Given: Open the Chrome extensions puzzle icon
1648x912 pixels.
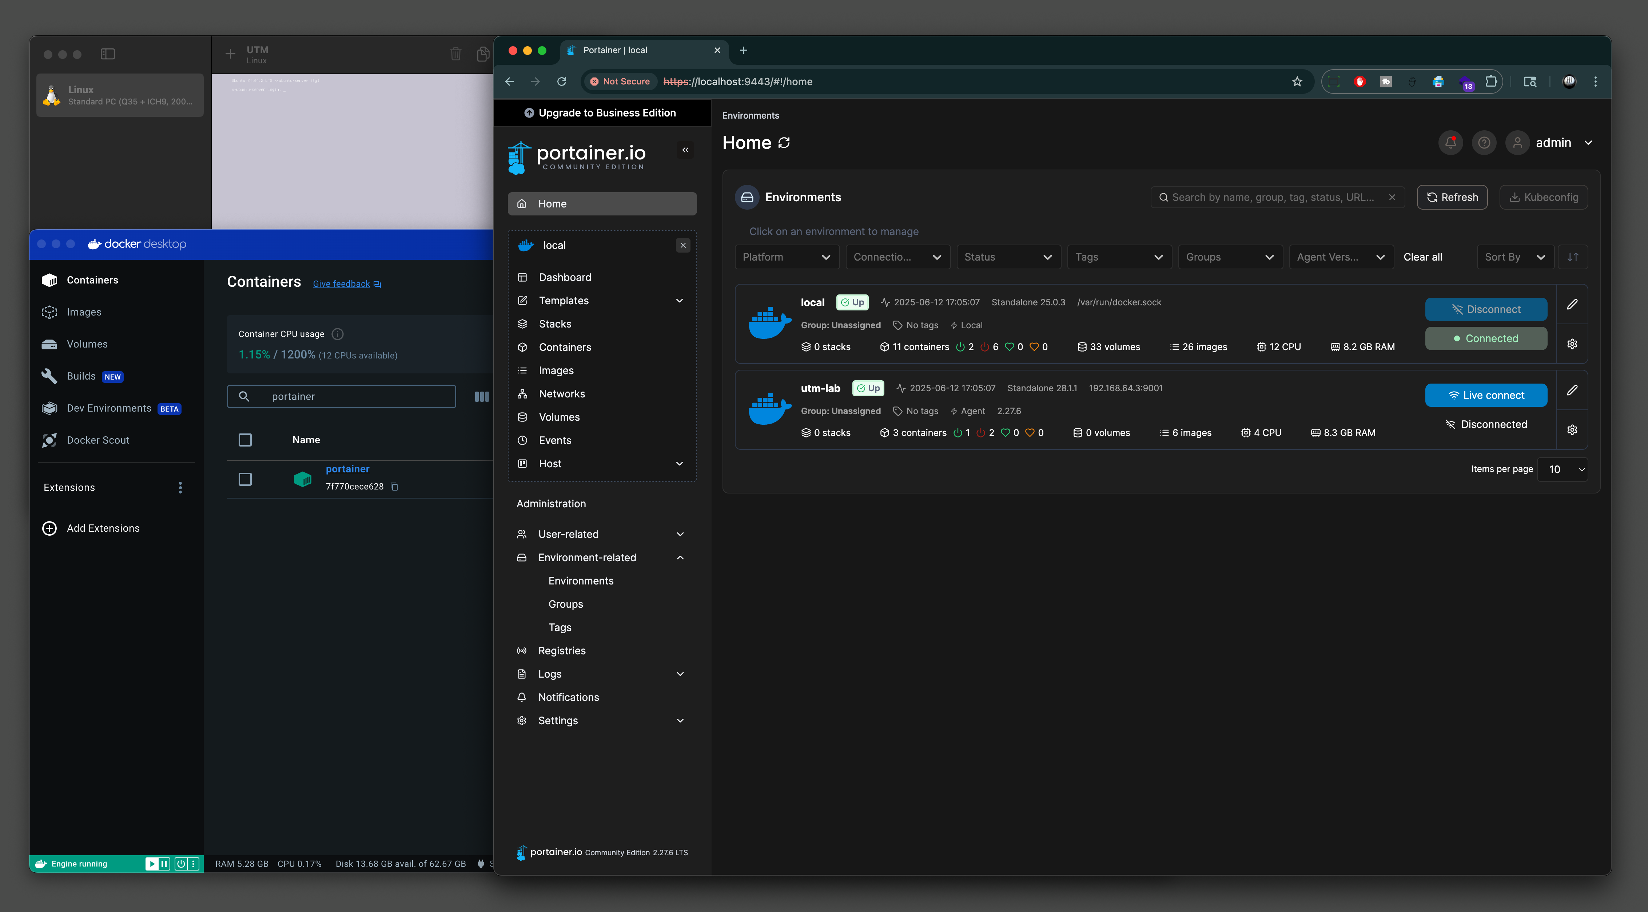Looking at the screenshot, I should (1490, 81).
